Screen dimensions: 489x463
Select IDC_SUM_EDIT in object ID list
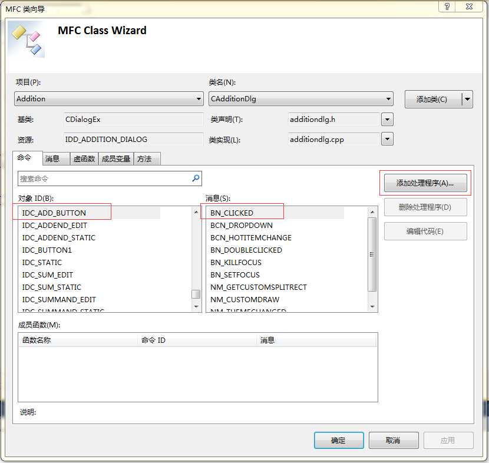47,275
